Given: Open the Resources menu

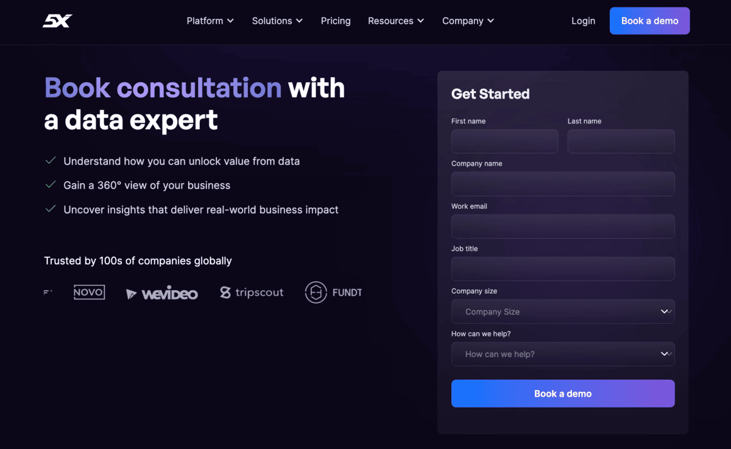Looking at the screenshot, I should [x=395, y=21].
